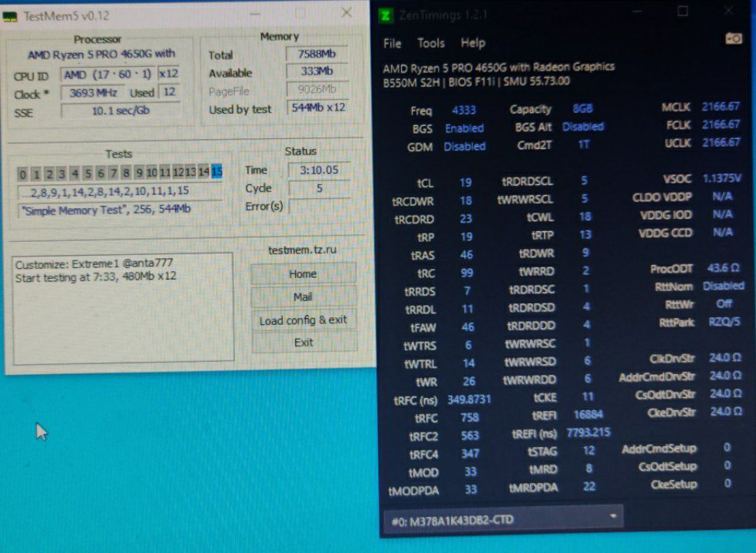756x553 pixels.
Task: Click the VSOC 1.1375V value
Action: [x=721, y=178]
